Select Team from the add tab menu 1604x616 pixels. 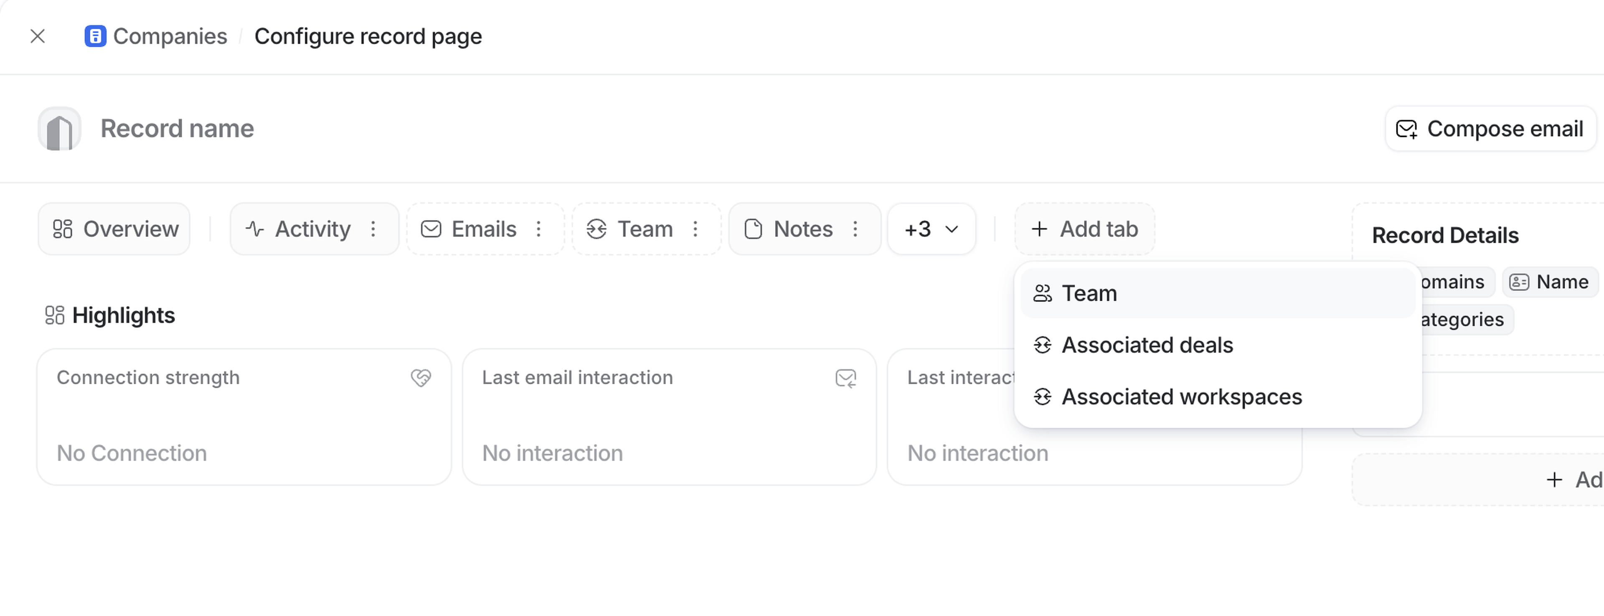point(1090,293)
